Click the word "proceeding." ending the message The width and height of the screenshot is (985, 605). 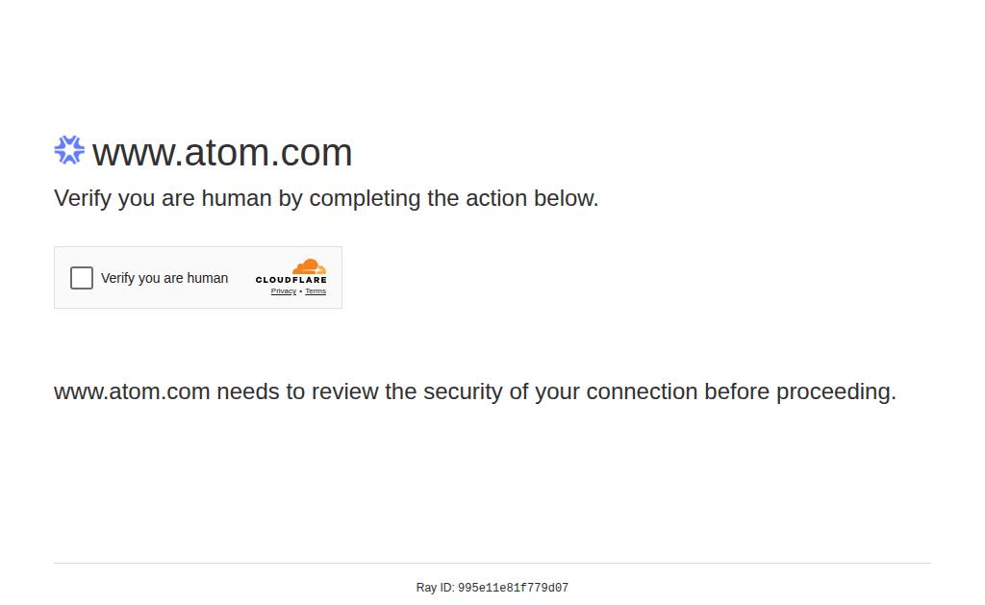point(836,391)
